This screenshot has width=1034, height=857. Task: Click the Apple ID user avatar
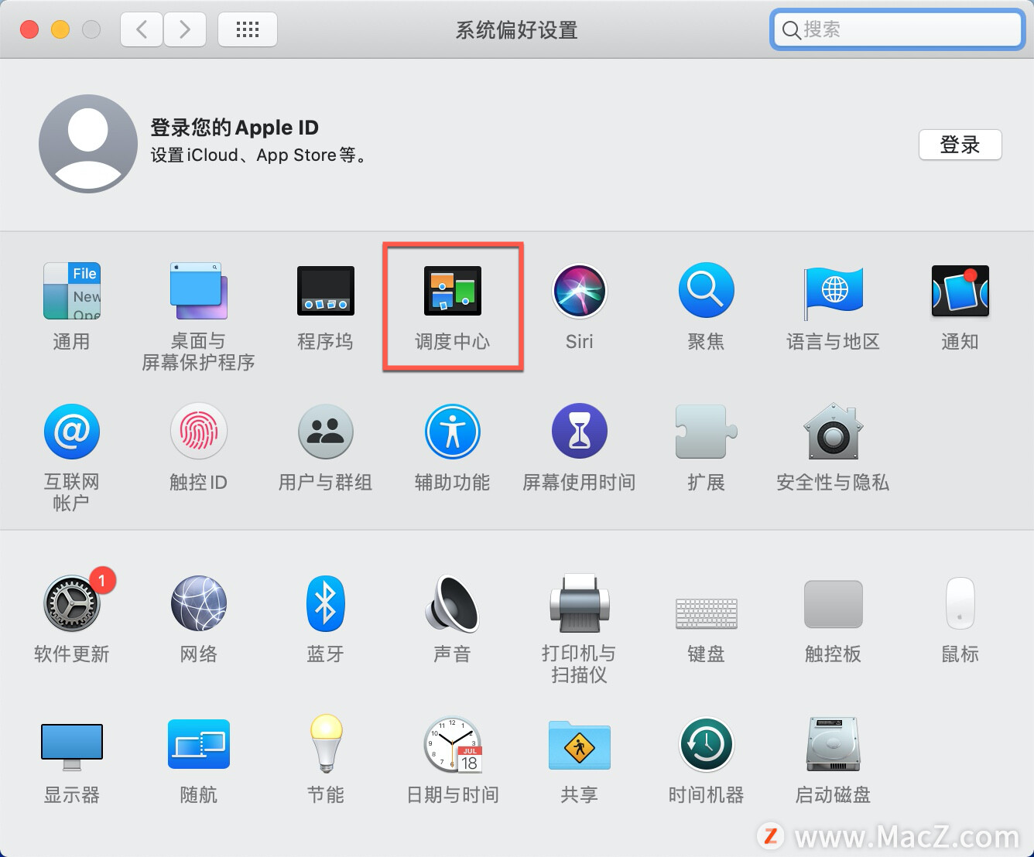point(87,144)
